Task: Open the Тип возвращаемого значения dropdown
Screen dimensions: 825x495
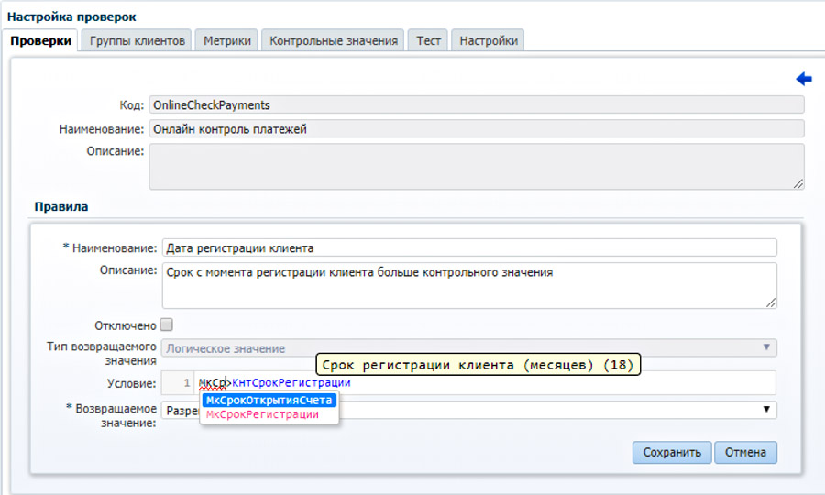Action: pyautogui.click(x=468, y=348)
